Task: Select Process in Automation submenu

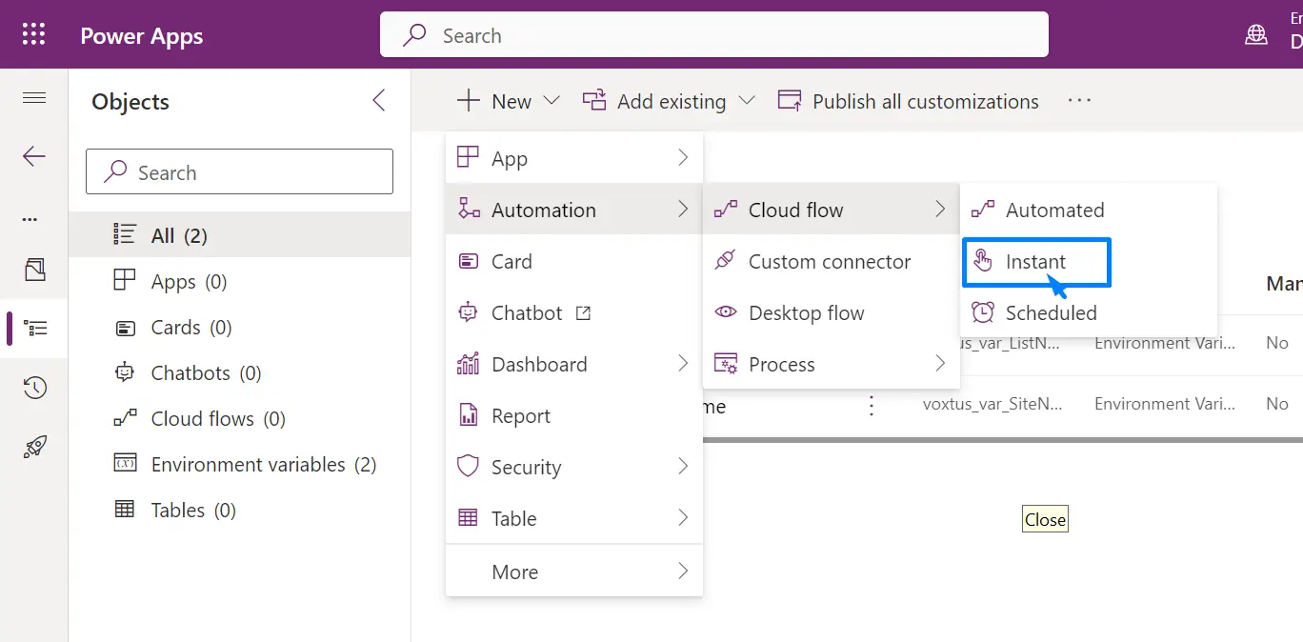Action: pos(832,364)
